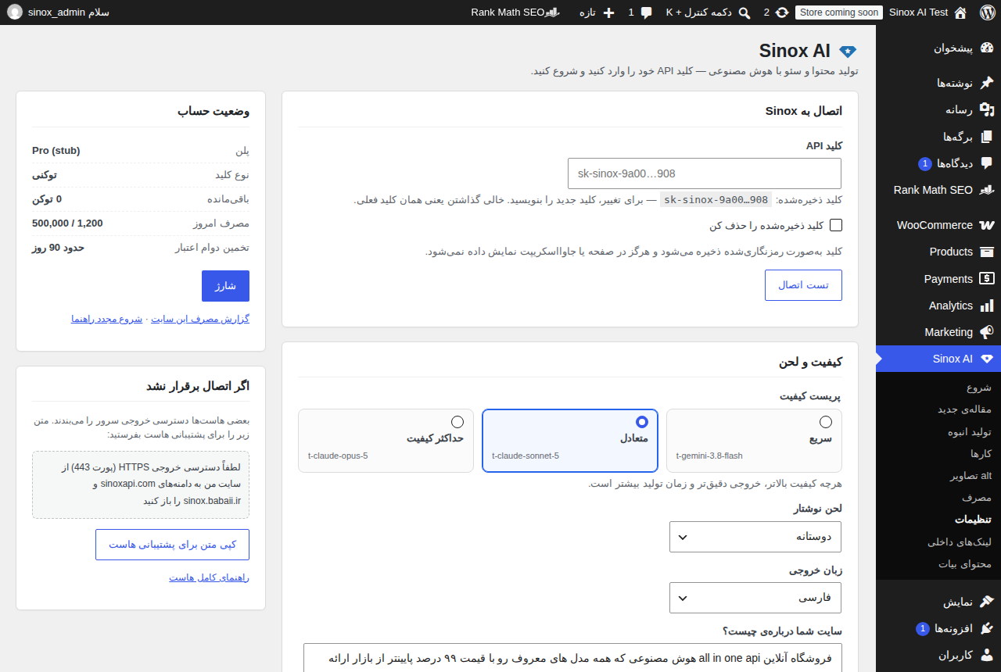Click the Sinox AI diamond icon in sidebar
Viewport: 1001px width, 672px height.
986,359
